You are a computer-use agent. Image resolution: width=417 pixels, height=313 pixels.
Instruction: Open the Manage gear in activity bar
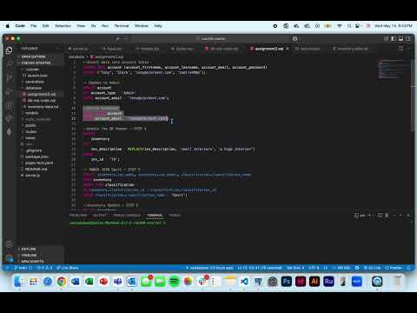(x=9, y=258)
